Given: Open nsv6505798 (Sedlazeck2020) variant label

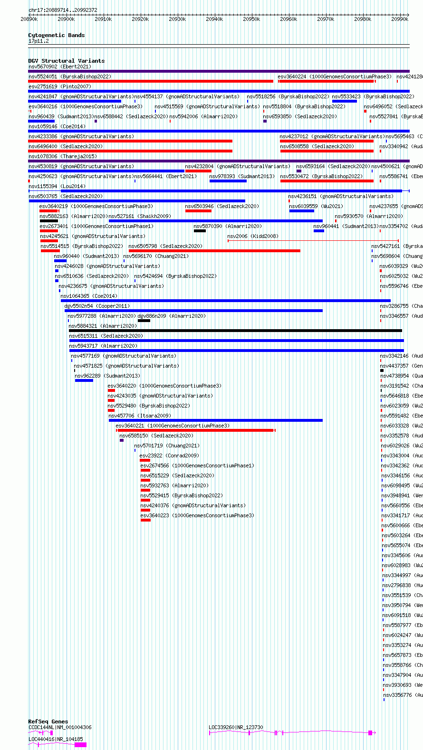Looking at the screenshot, I should [165, 246].
